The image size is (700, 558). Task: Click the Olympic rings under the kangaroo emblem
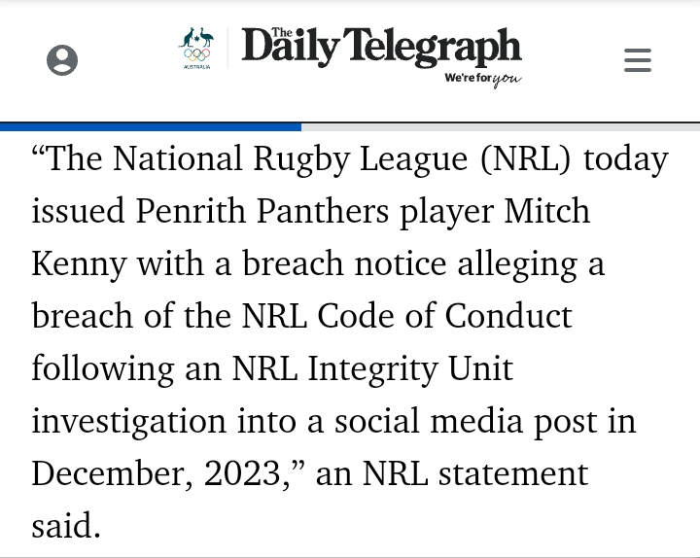[x=196, y=54]
